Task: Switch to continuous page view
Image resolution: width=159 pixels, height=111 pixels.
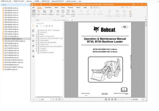Action: (109, 99)
